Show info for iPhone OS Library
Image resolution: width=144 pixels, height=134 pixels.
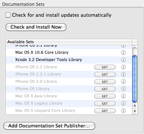point(123,89)
